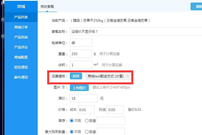
Task: Click the help icon next to 图片
Action: (x=63, y=87)
